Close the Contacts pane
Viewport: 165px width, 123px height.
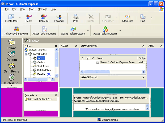[x=56, y=95]
